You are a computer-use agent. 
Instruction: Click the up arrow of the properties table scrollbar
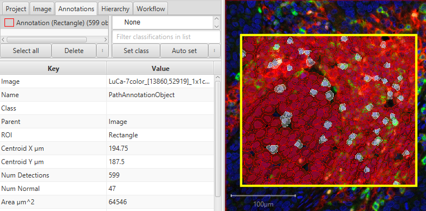click(x=217, y=78)
